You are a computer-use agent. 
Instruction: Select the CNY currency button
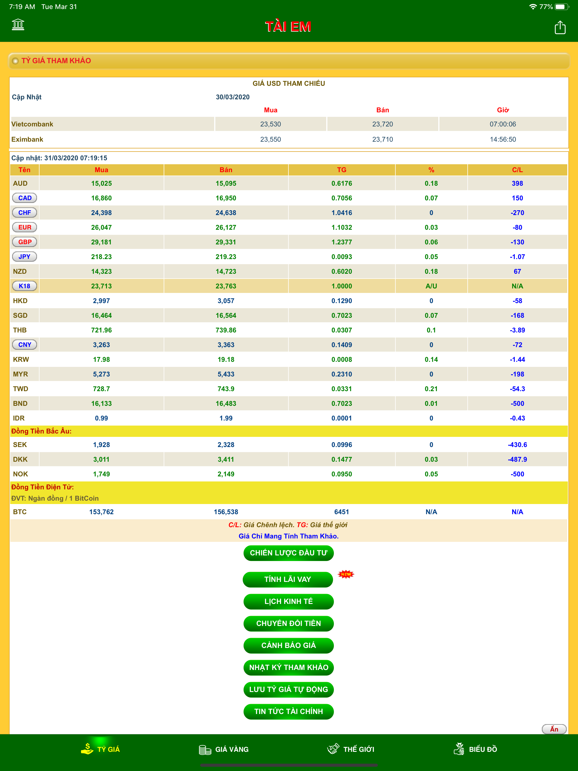(25, 344)
